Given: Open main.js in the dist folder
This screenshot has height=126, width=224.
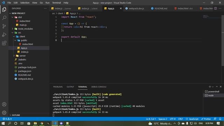Looking at the screenshot, I should click(x=23, y=25).
